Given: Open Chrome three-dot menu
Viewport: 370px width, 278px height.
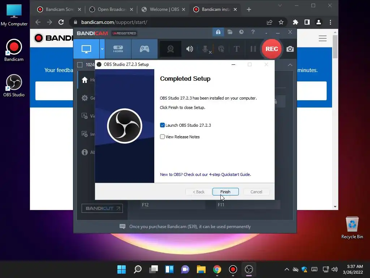Looking at the screenshot, I should coord(330,22).
